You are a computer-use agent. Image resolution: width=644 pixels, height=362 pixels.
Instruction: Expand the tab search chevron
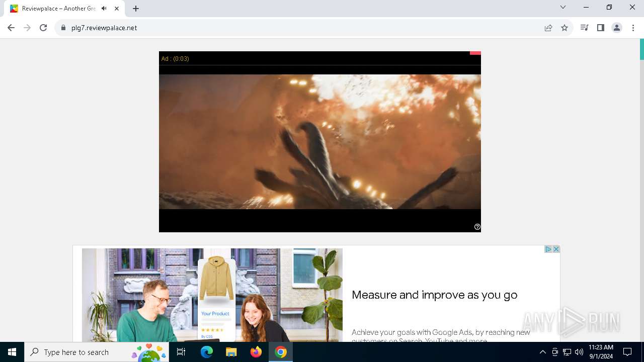[563, 7]
